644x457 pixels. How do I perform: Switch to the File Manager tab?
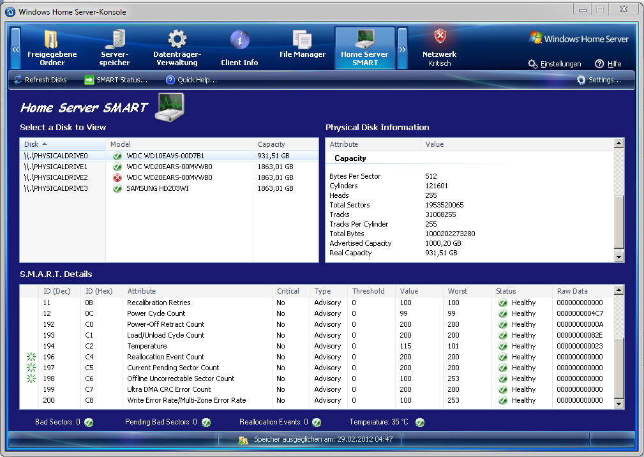302,48
